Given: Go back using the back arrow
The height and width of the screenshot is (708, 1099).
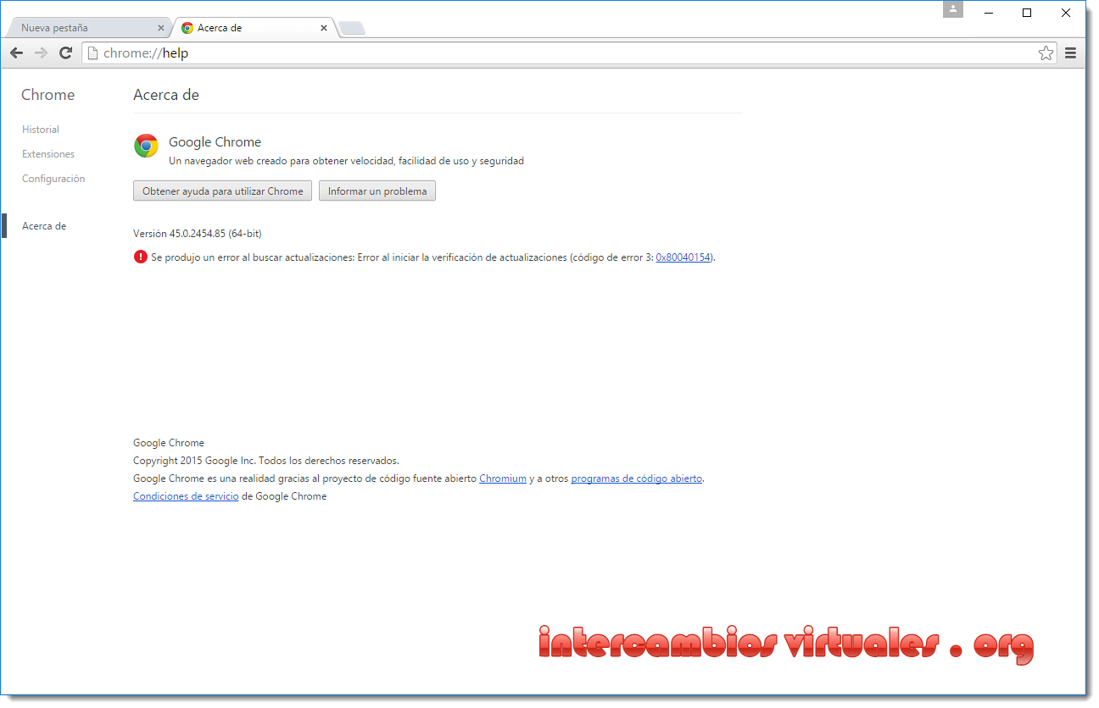Looking at the screenshot, I should coord(16,53).
